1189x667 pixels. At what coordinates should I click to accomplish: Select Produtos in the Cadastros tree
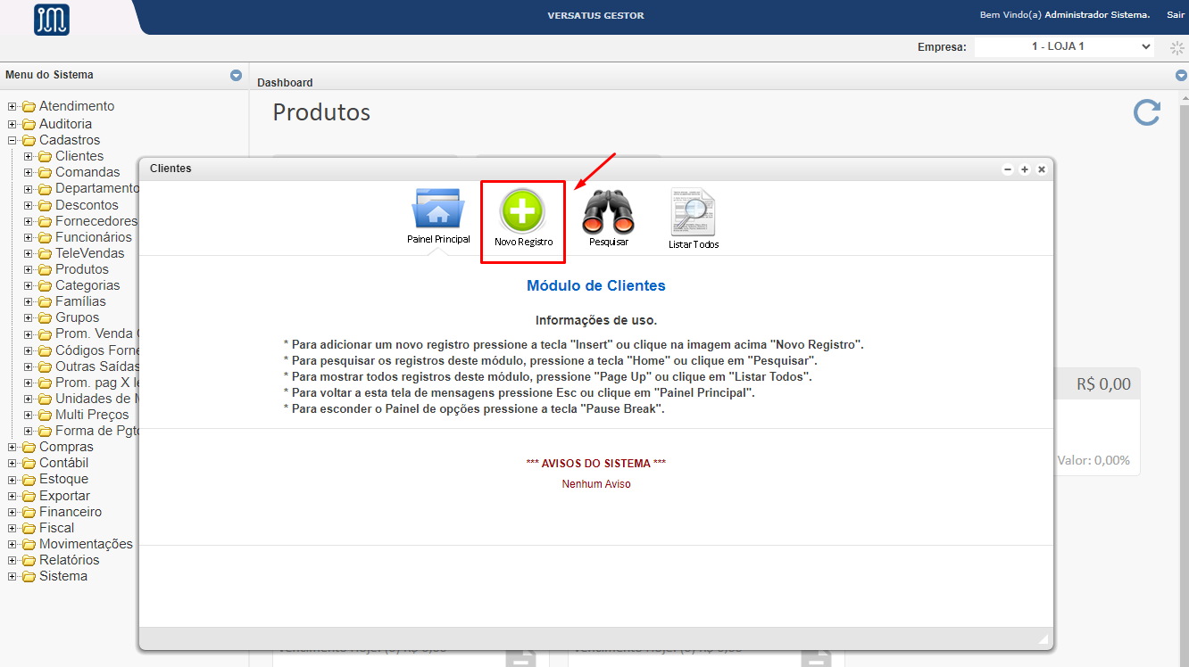tap(81, 269)
